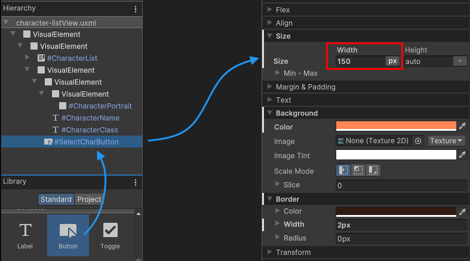The height and width of the screenshot is (261, 470).
Task: Click the px unit button for Width
Action: point(392,61)
